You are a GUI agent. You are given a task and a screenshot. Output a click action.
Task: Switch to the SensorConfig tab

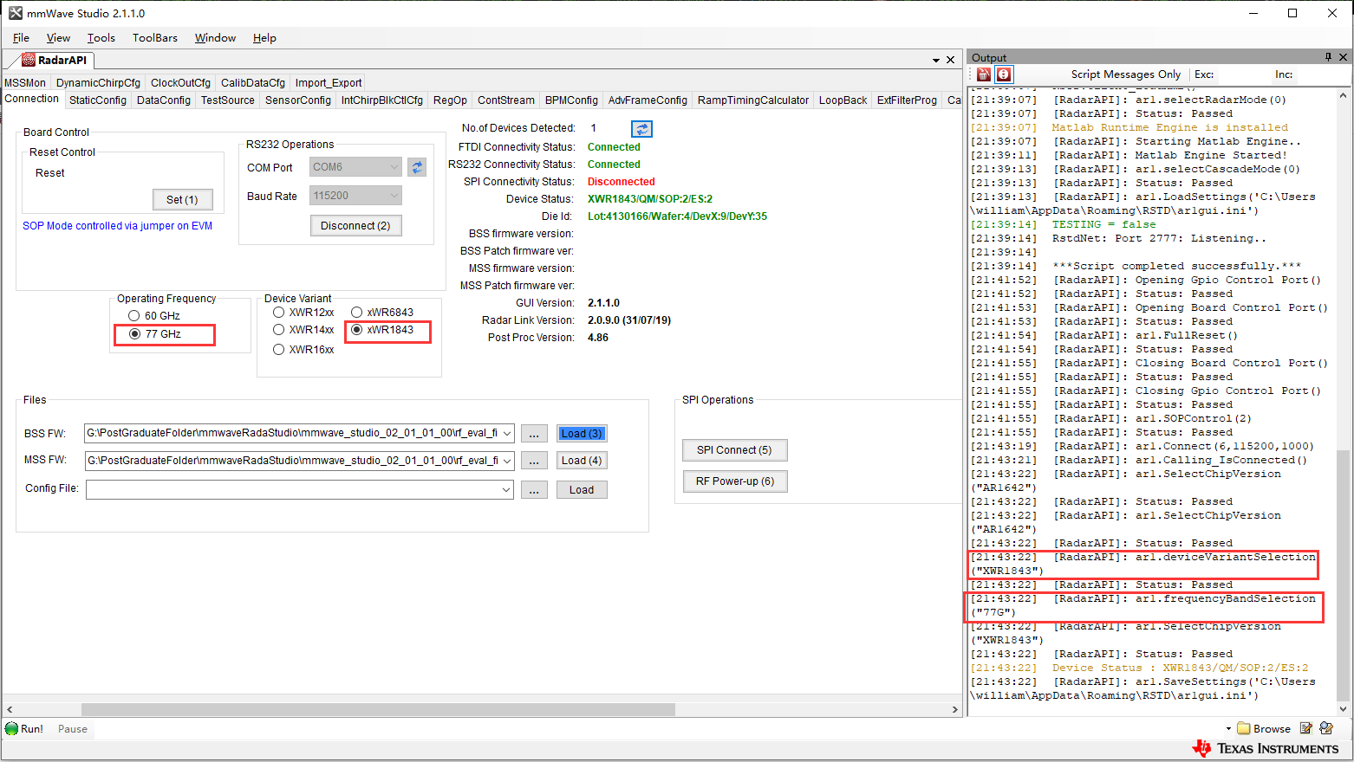click(298, 100)
